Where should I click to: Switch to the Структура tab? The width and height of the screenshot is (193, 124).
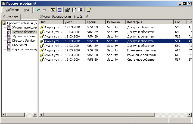point(11,17)
